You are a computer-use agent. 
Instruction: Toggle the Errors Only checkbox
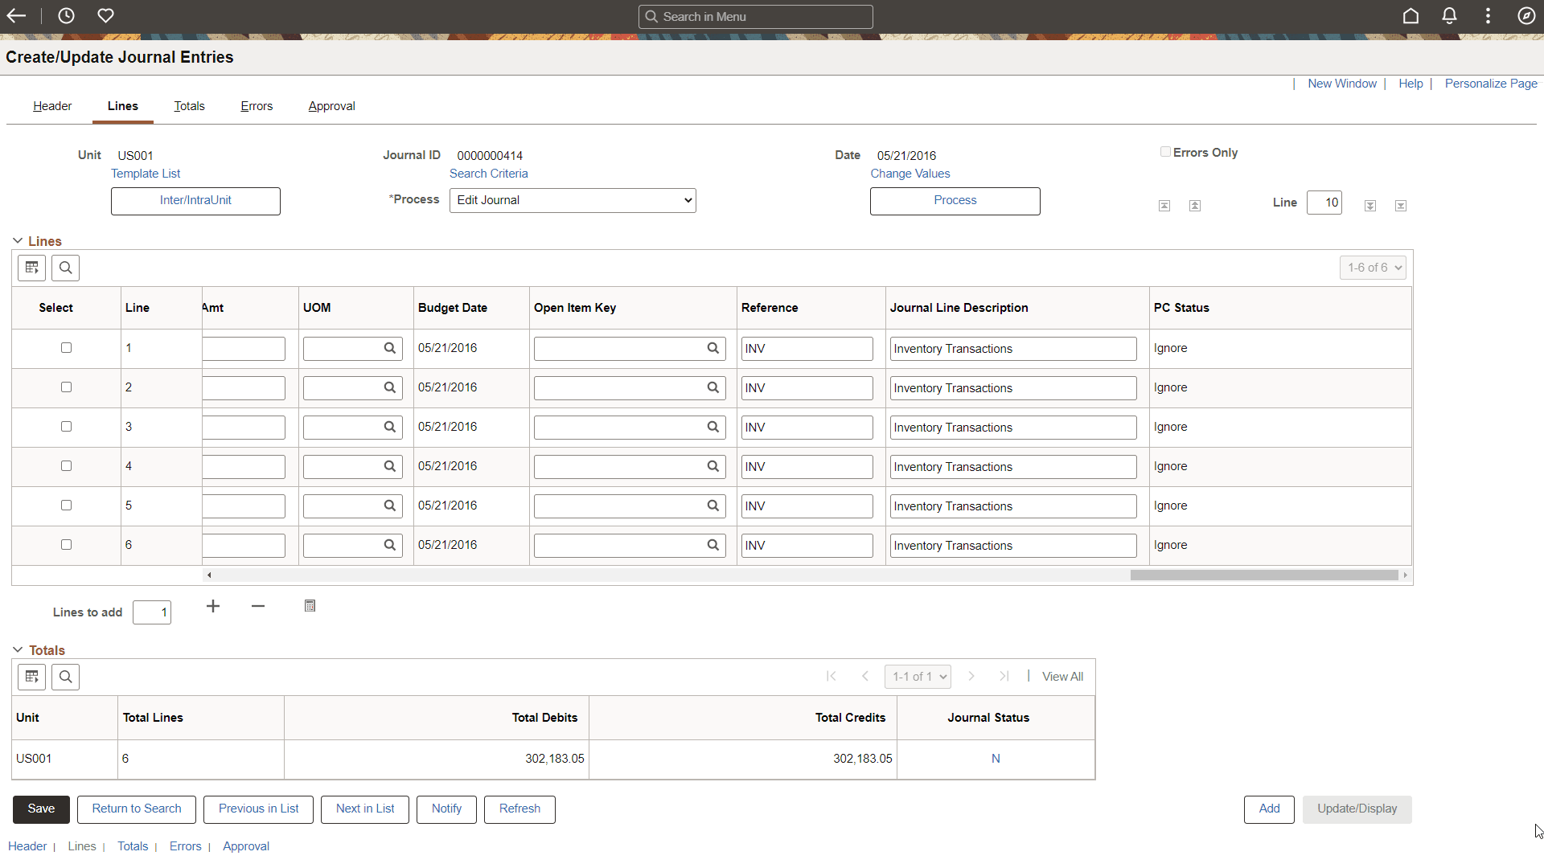click(1165, 152)
